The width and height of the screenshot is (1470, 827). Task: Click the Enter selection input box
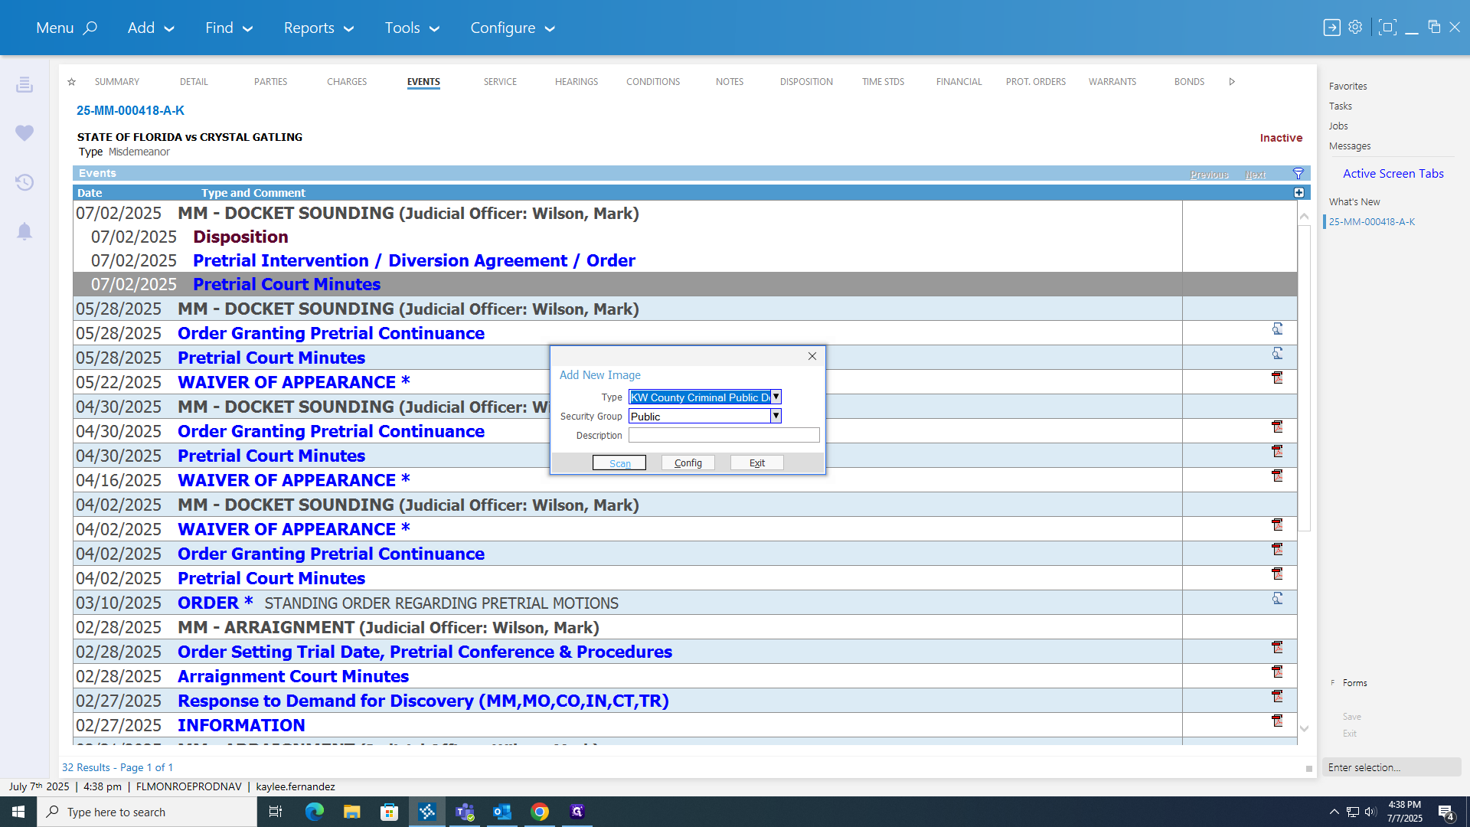pyautogui.click(x=1391, y=767)
